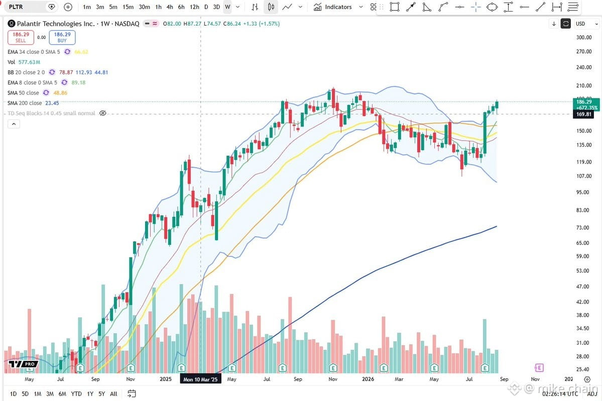
Task: Open the Indicators dialog
Action: click(x=332, y=7)
